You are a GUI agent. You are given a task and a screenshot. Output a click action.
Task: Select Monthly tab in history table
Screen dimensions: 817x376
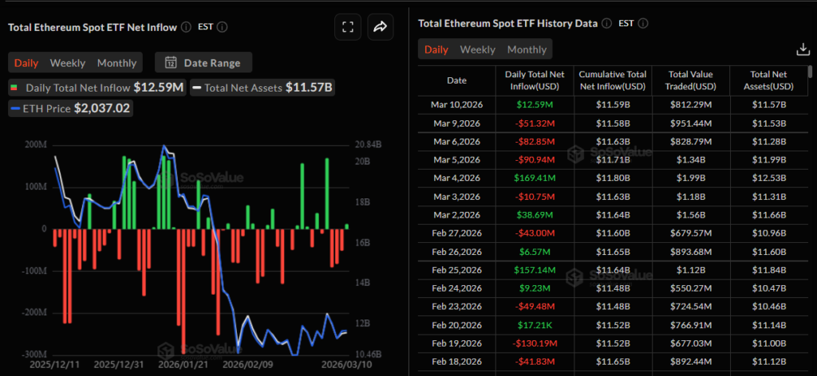point(527,49)
